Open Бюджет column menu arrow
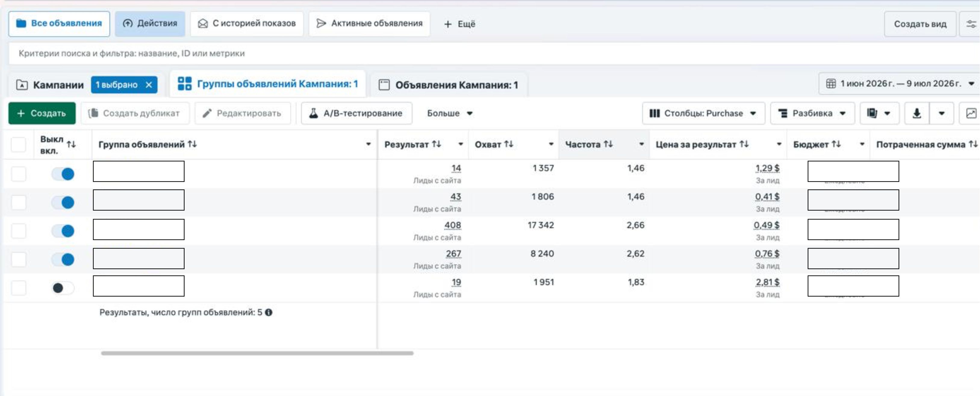980x396 pixels. click(862, 144)
